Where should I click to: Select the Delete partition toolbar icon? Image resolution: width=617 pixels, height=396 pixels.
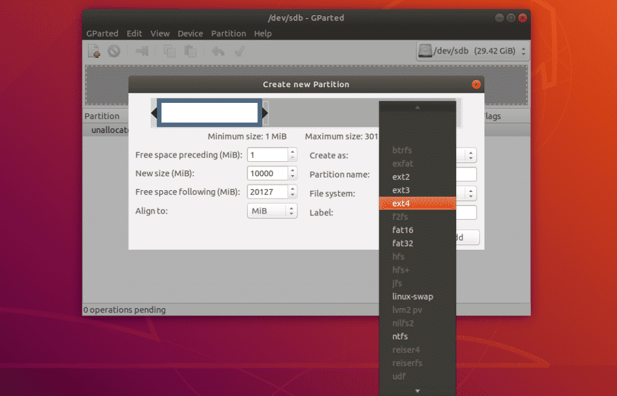[x=113, y=51]
